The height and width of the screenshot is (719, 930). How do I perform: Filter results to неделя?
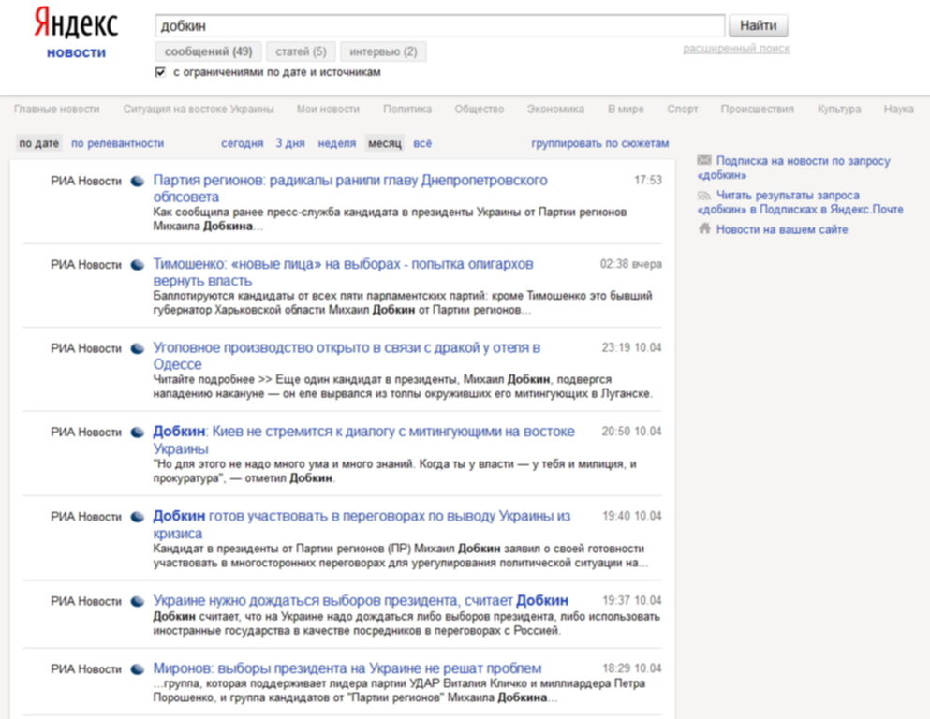[337, 143]
